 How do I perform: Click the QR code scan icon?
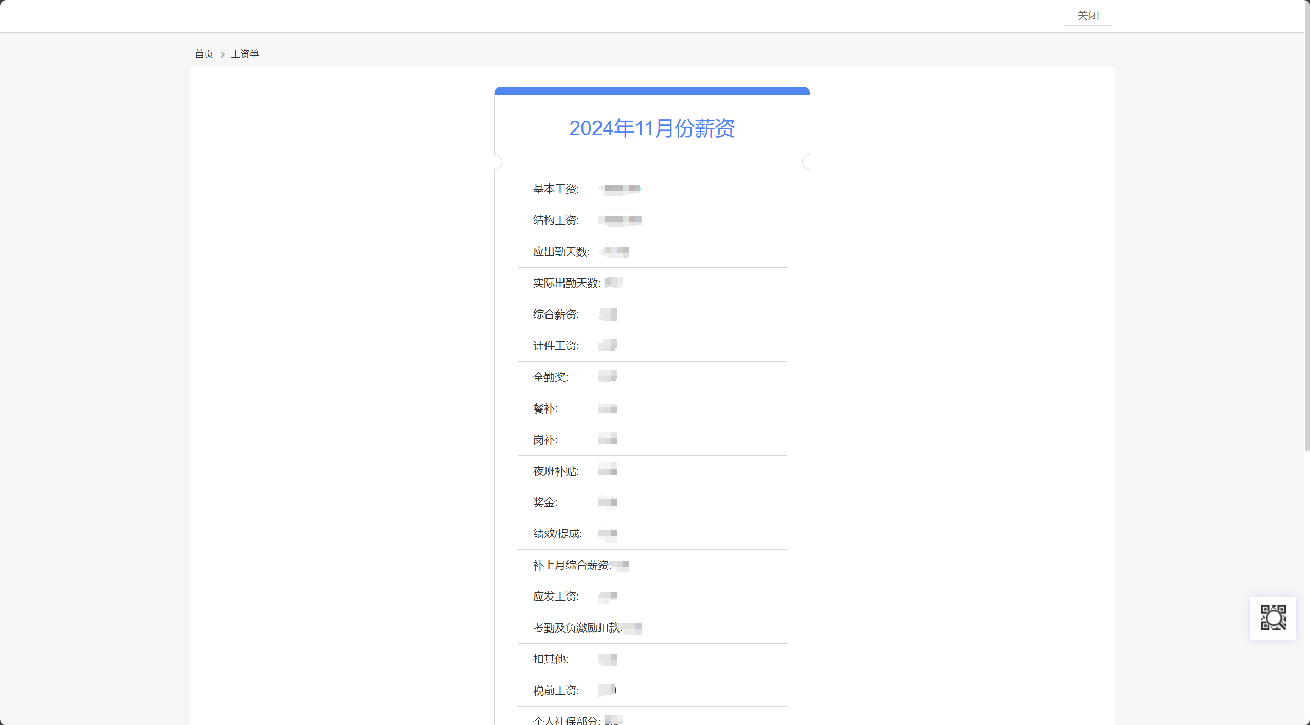click(x=1273, y=618)
